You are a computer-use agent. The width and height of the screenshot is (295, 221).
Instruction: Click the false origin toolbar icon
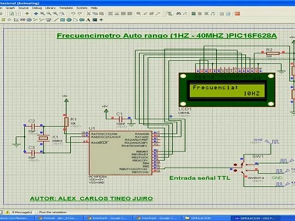(x=27, y=14)
